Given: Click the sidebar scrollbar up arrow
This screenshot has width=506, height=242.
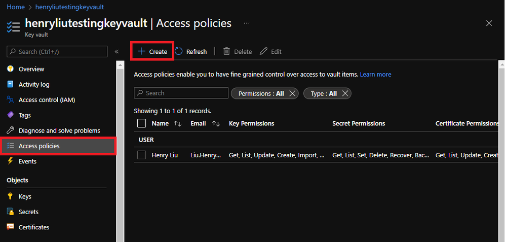Looking at the screenshot, I should [x=120, y=65].
